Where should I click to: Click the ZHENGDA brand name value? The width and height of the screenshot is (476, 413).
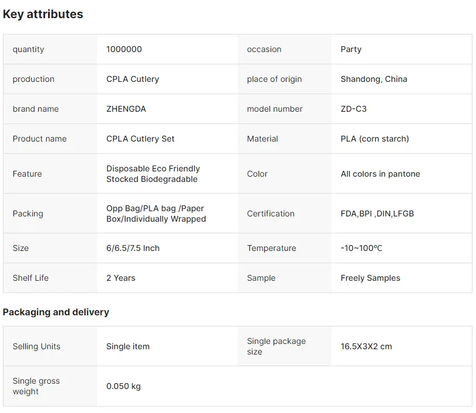click(126, 109)
